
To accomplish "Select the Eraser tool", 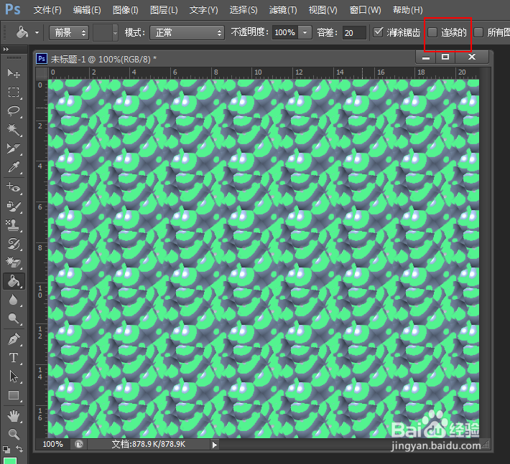I will tap(14, 262).
